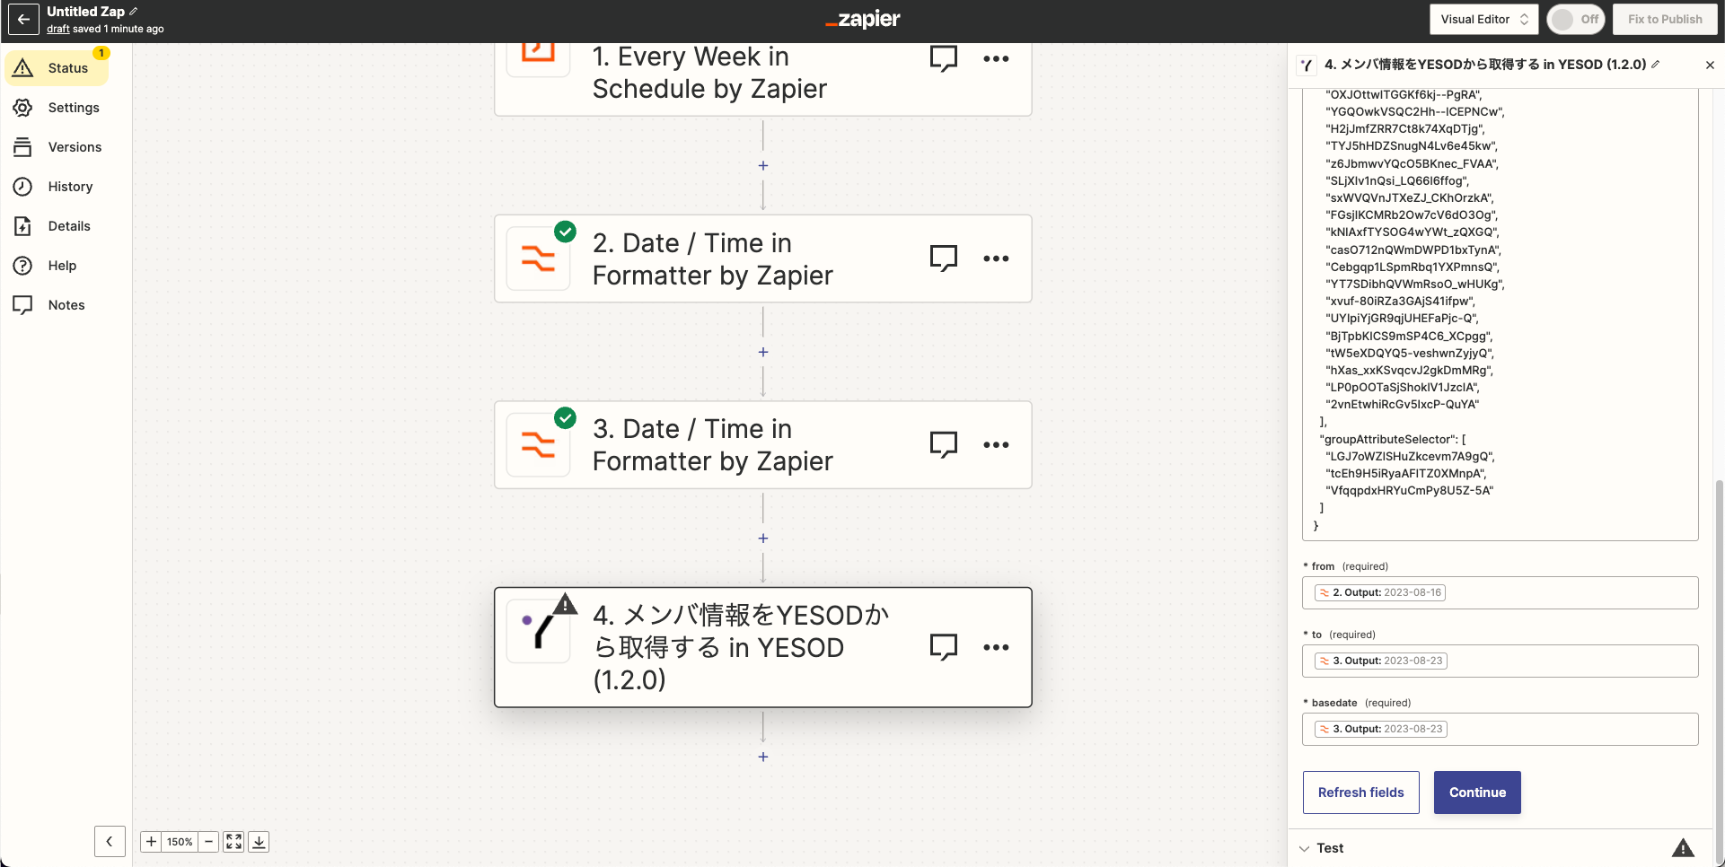Screen dimensions: 1725x867
Task: Zoom out on the canvas
Action: pos(208,842)
